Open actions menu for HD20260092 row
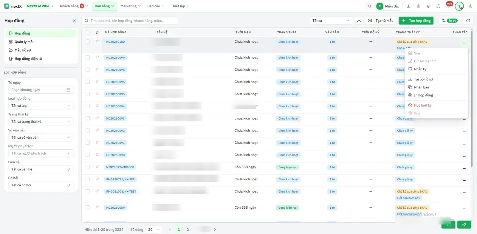The image size is (477, 234). pos(464,132)
